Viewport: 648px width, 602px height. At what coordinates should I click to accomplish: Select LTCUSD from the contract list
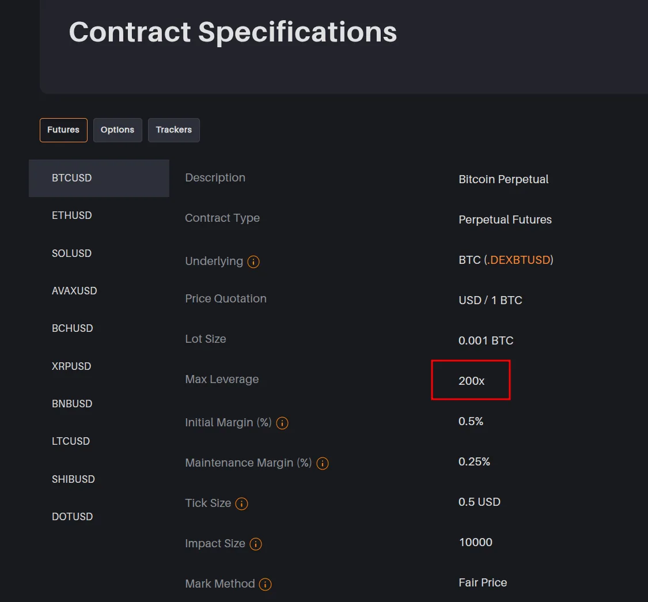(x=71, y=441)
